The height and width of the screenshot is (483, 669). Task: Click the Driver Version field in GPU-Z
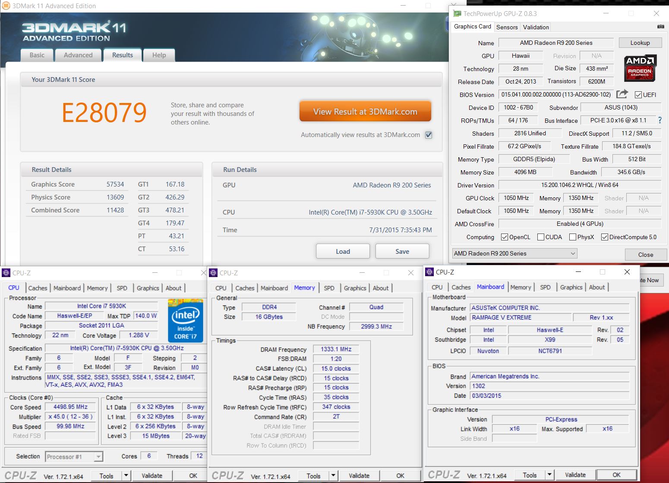tap(580, 185)
